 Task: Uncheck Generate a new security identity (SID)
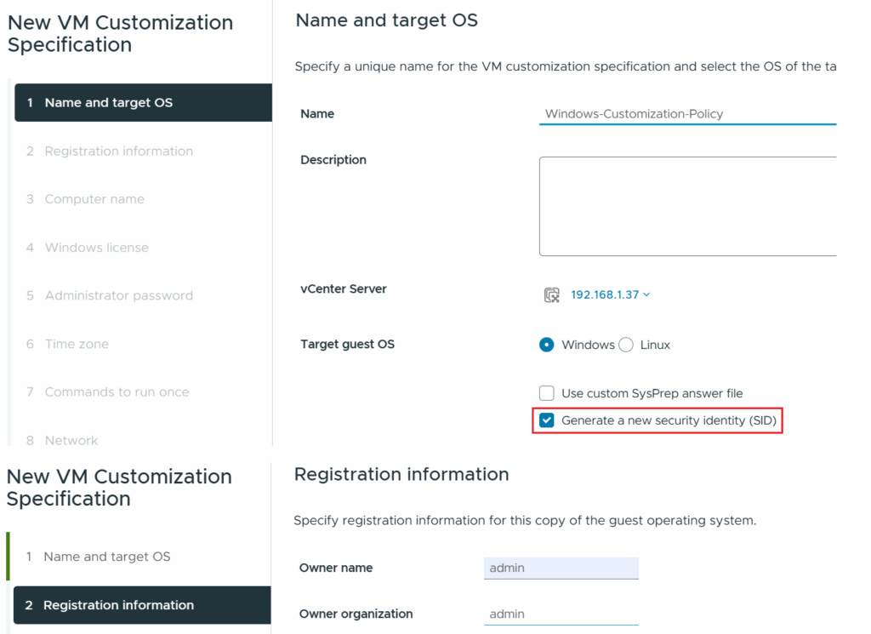(x=547, y=420)
